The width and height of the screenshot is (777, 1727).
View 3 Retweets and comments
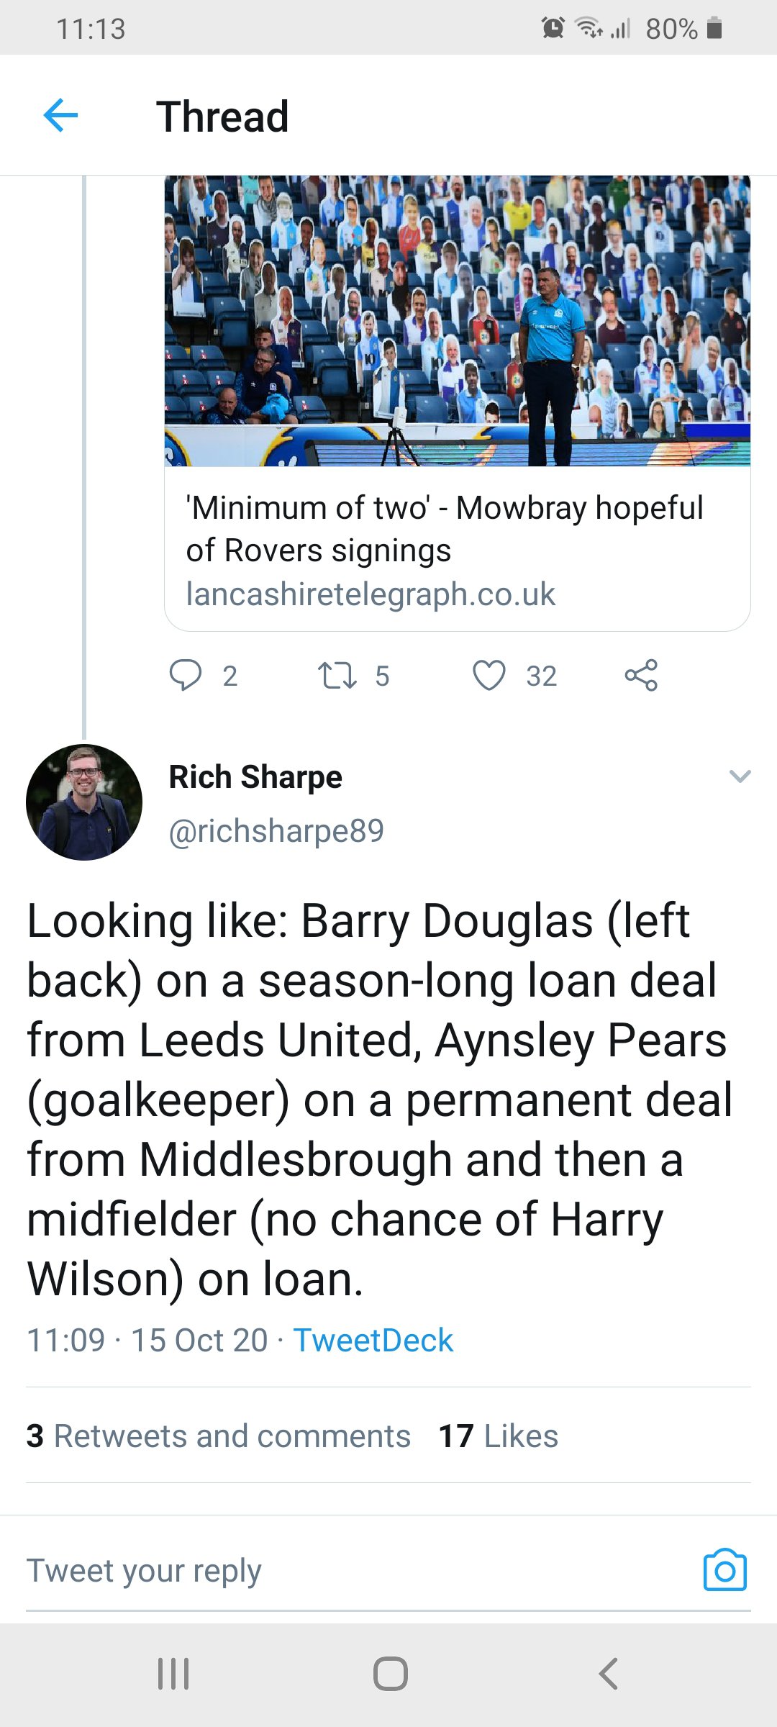coord(219,1436)
